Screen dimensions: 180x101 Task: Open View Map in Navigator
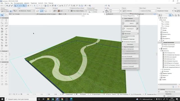click(x=173, y=15)
